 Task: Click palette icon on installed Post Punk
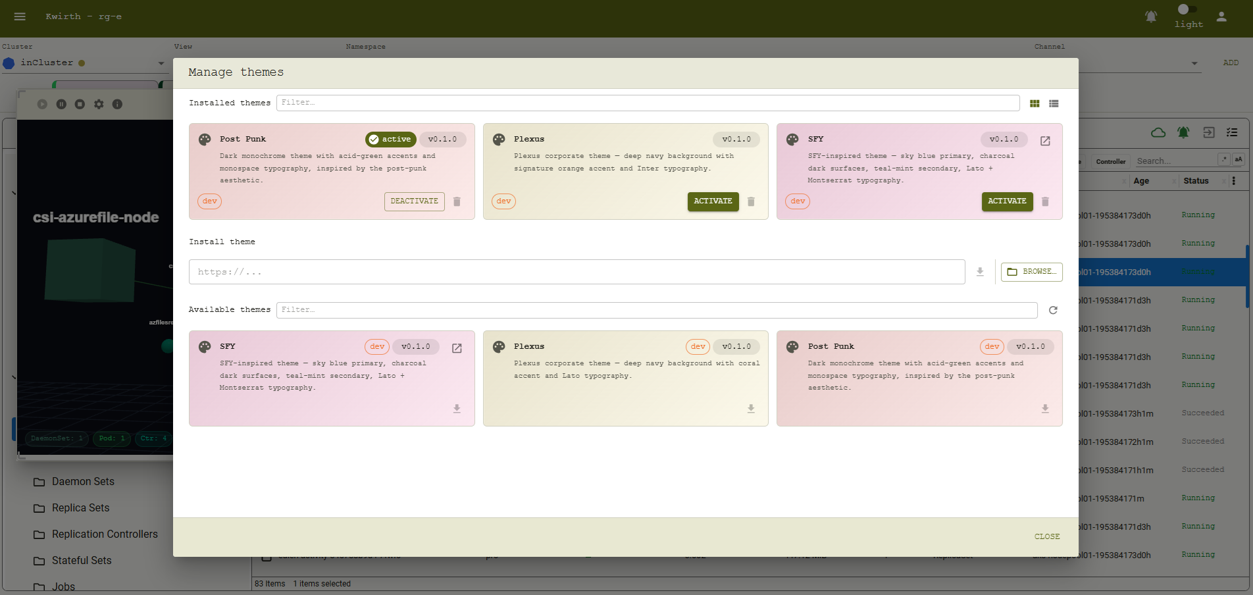[x=205, y=140]
